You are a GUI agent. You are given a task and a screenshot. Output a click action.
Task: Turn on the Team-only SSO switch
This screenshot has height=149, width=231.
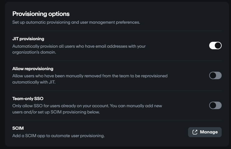coord(215,105)
